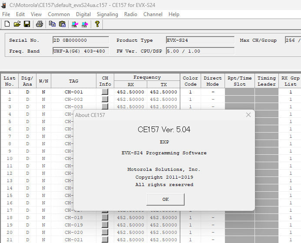Select the CH-018 tag cell
The image size is (301, 243).
(x=74, y=217)
